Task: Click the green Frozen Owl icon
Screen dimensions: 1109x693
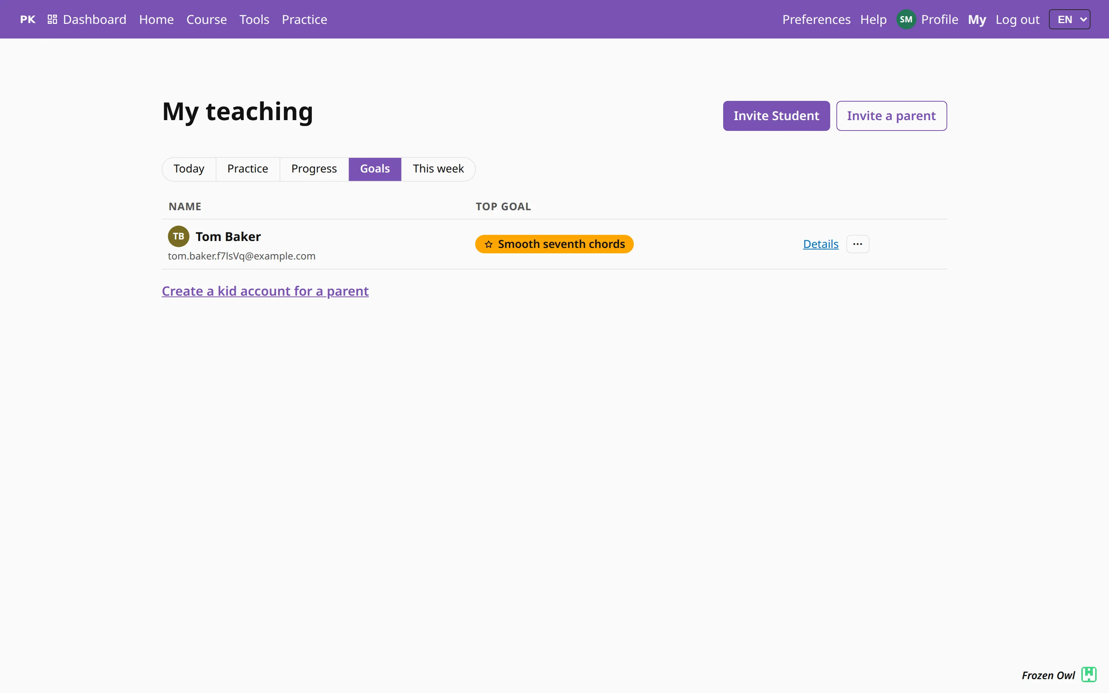Action: click(x=1088, y=675)
